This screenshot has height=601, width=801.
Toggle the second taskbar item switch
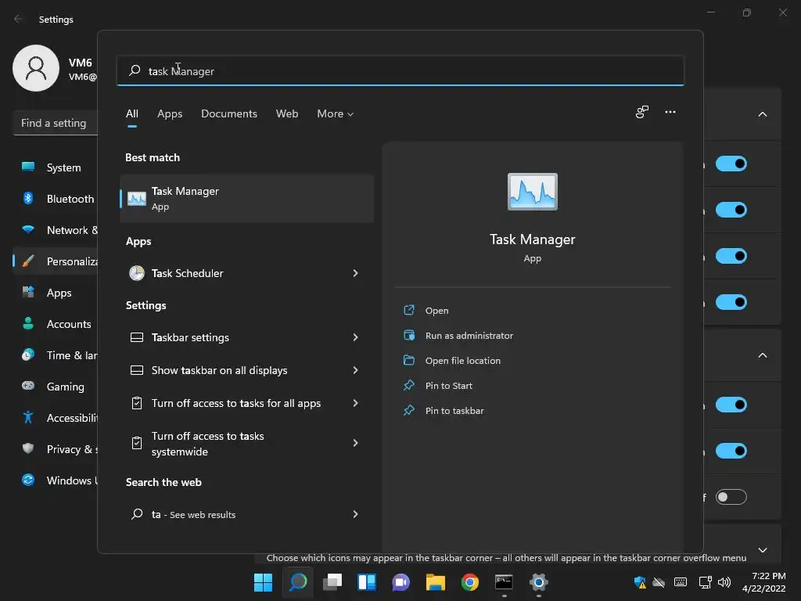tap(731, 210)
